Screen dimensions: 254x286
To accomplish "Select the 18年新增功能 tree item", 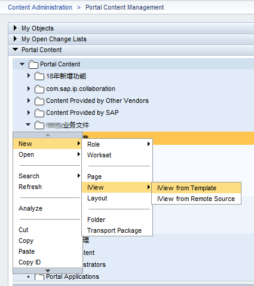I will 66,76.
